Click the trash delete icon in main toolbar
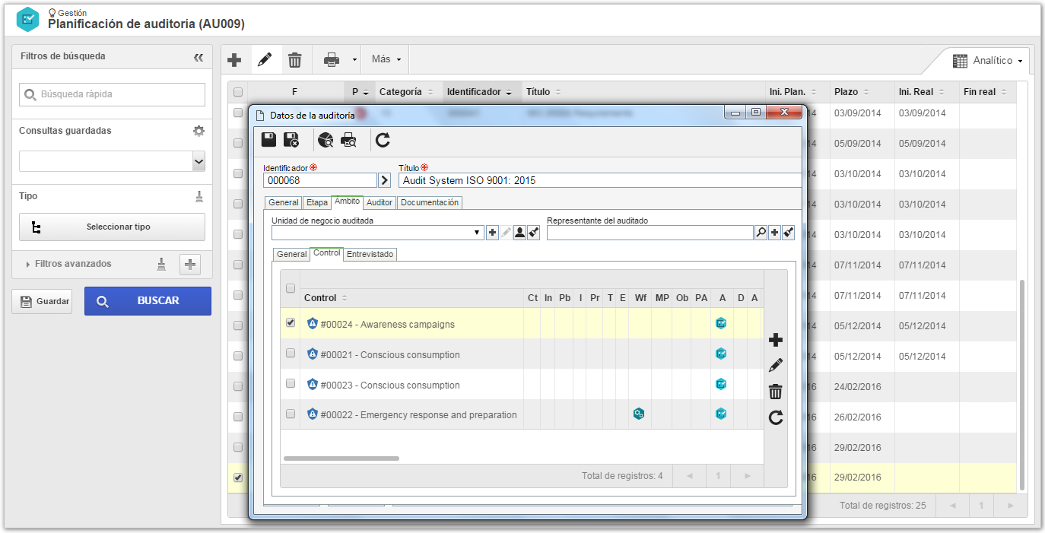The image size is (1045, 533). pos(294,59)
